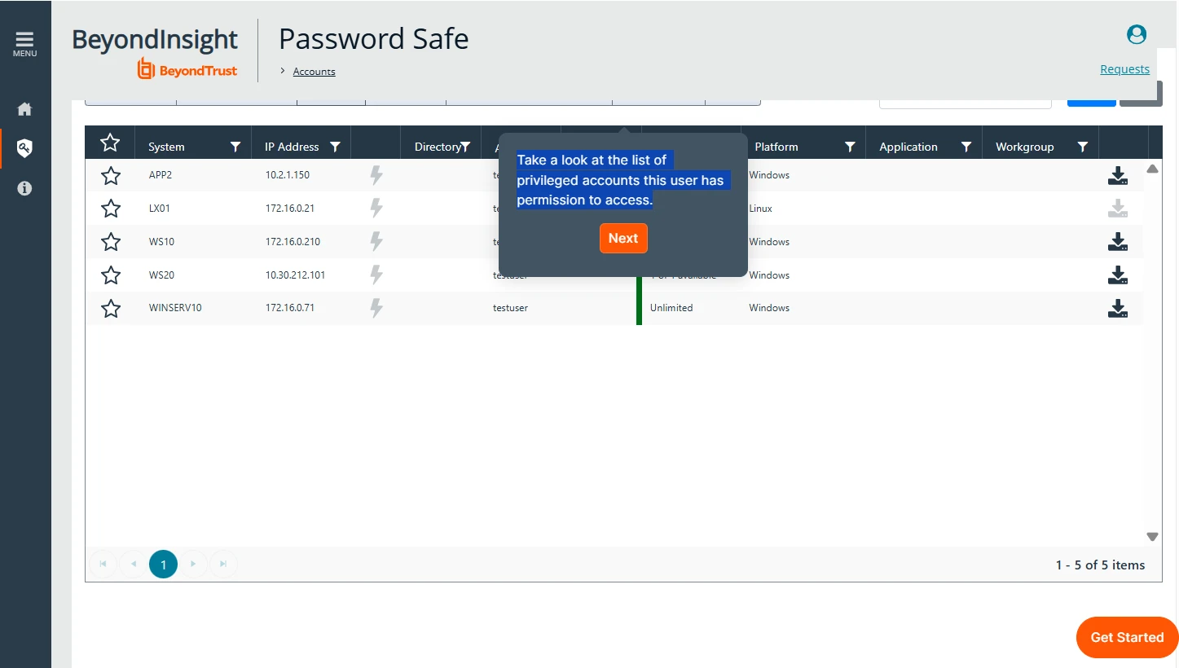The image size is (1179, 668).
Task: Select IP address 10.2.1.150
Action: click(288, 175)
